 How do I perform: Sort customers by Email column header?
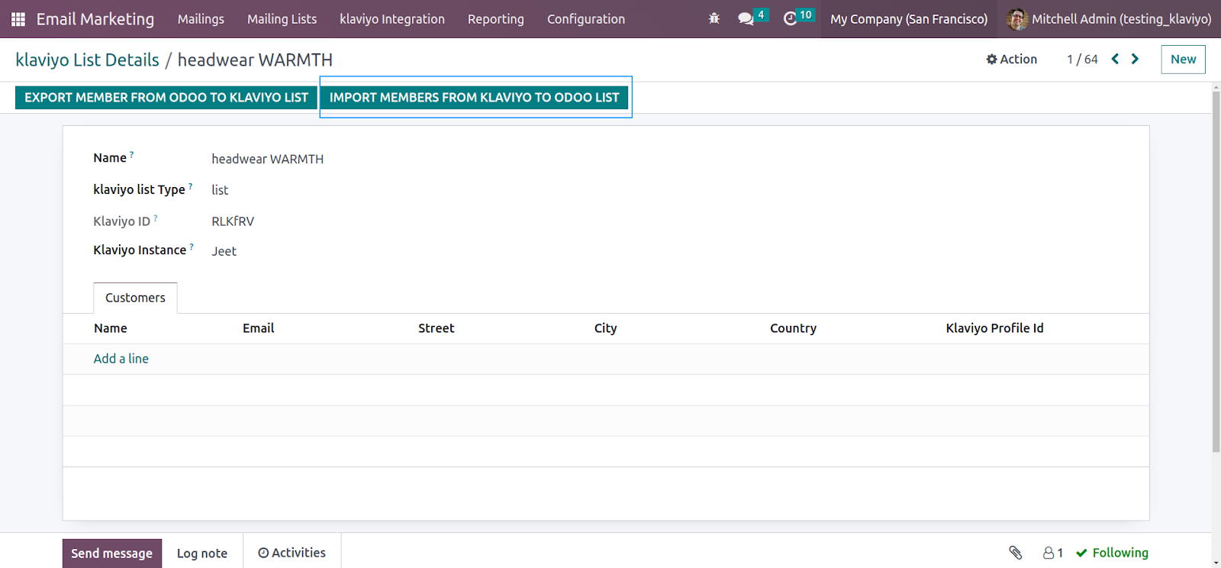coord(259,328)
